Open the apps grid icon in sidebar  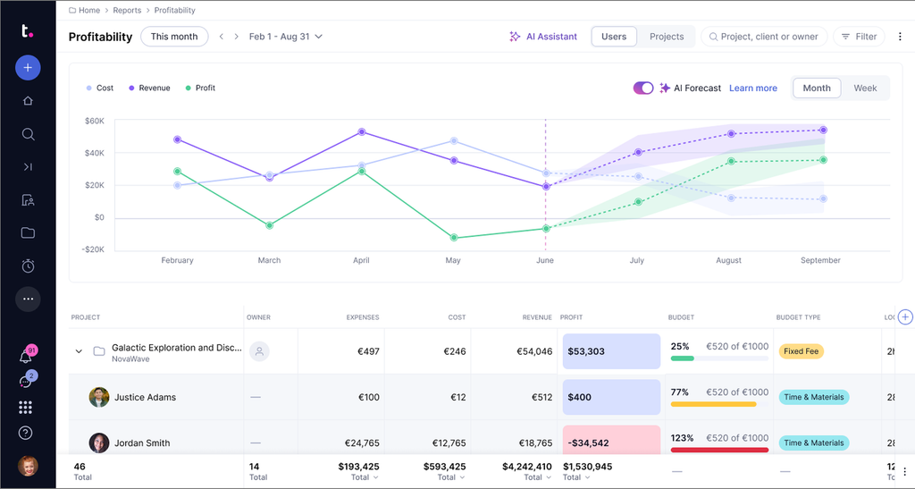pyautogui.click(x=25, y=408)
